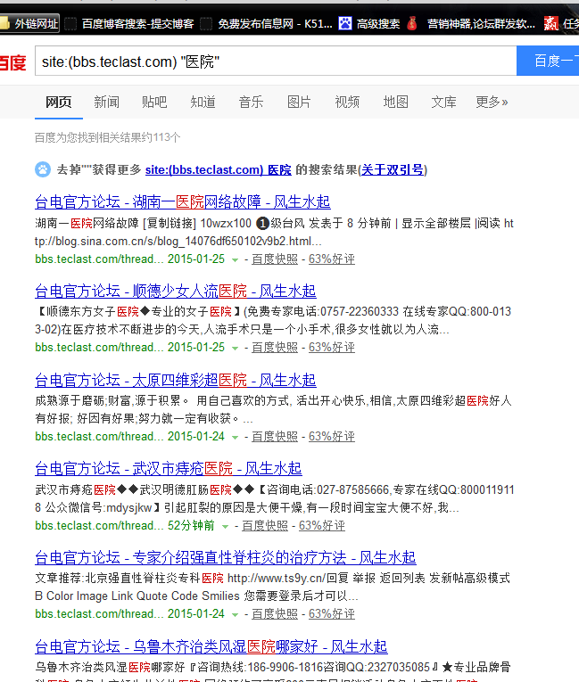The image size is (579, 682).
Task: Click the money-bag icon bookmark
Action: point(412,23)
